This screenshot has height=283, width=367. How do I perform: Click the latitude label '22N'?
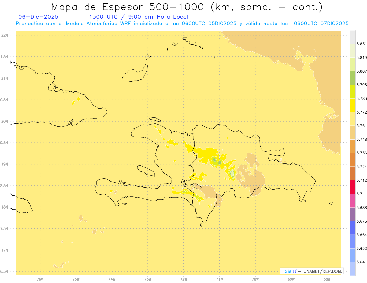(x=5, y=35)
